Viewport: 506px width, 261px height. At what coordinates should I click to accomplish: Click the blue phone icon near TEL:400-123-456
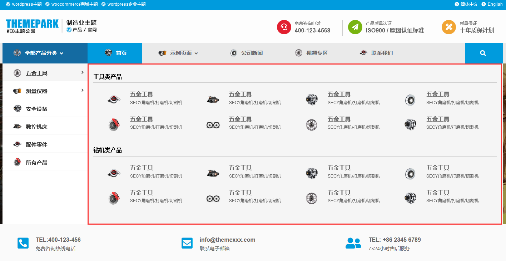[x=23, y=243]
